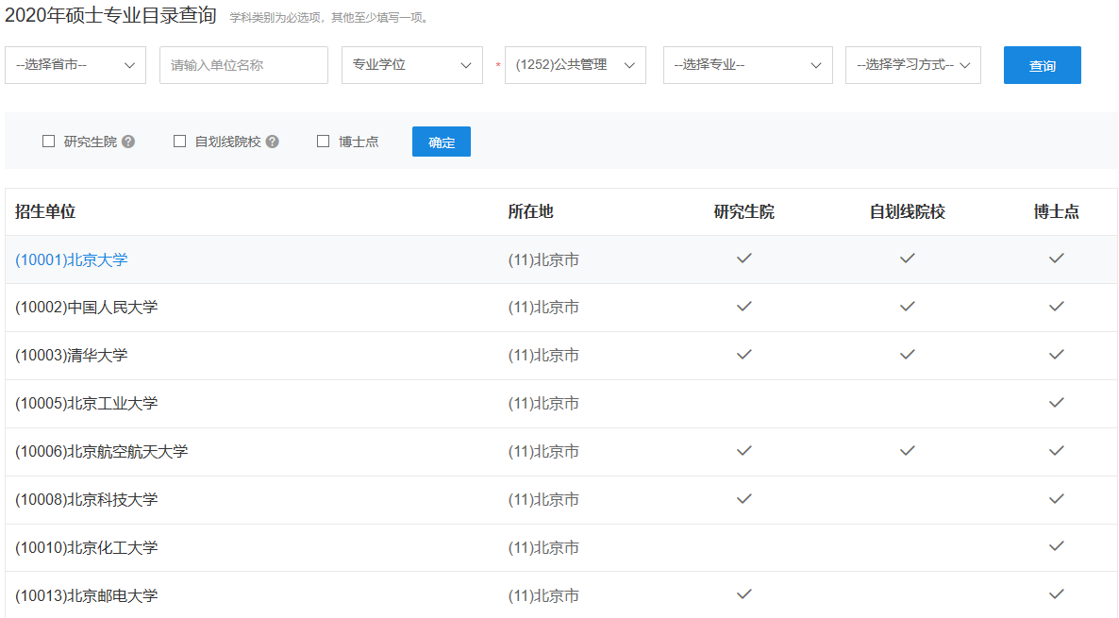Viewport: 1119px width, 618px height.
Task: Click the 研究生院 column header
Action: 744,211
